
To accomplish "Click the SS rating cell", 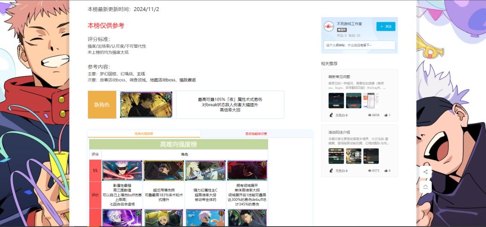I will point(95,170).
